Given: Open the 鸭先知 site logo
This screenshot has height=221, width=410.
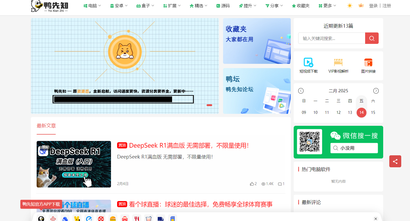Looking at the screenshot, I should coord(50,6).
